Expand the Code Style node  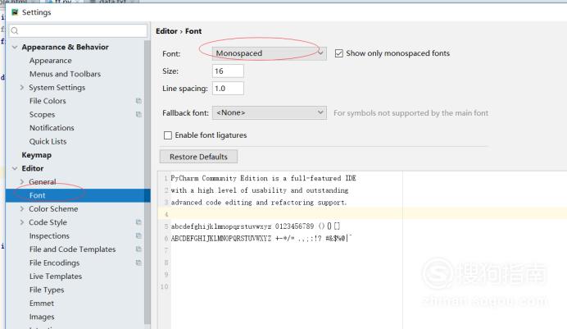[x=22, y=222]
